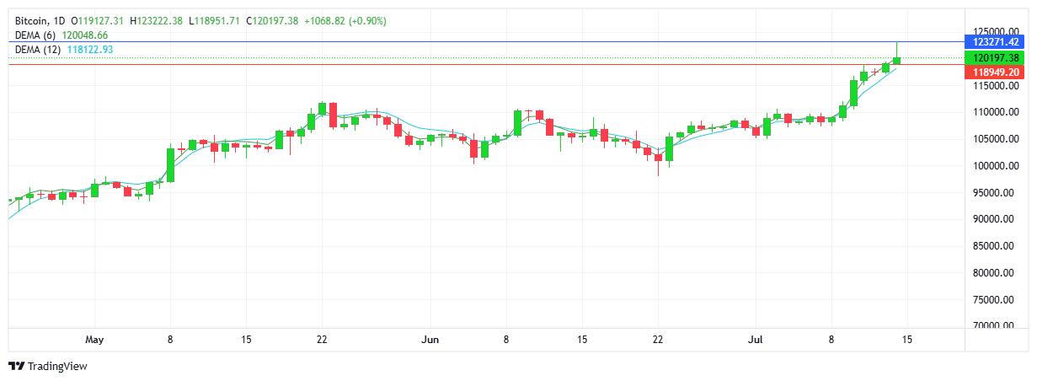Click the TradingView logo icon
This screenshot has height=381, width=1037.
coord(16,367)
